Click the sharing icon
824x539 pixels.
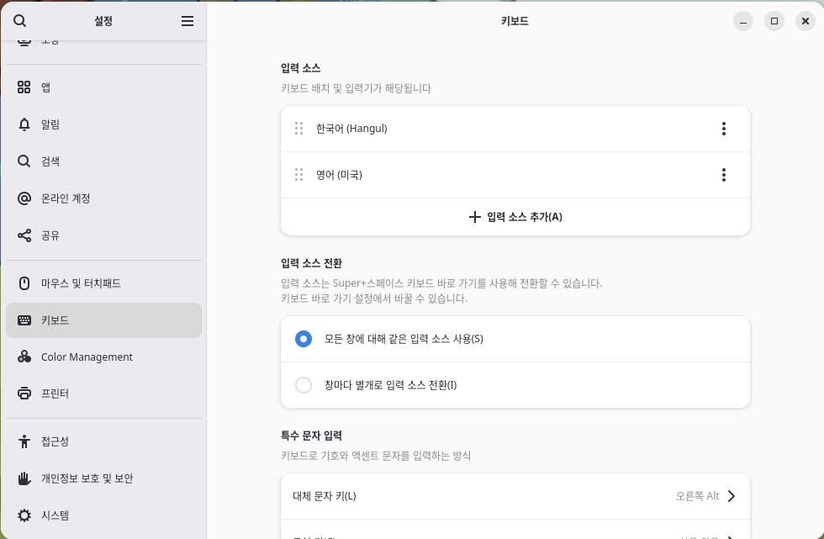tap(24, 235)
